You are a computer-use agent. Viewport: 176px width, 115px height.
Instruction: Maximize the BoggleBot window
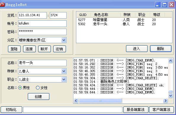(164, 5)
